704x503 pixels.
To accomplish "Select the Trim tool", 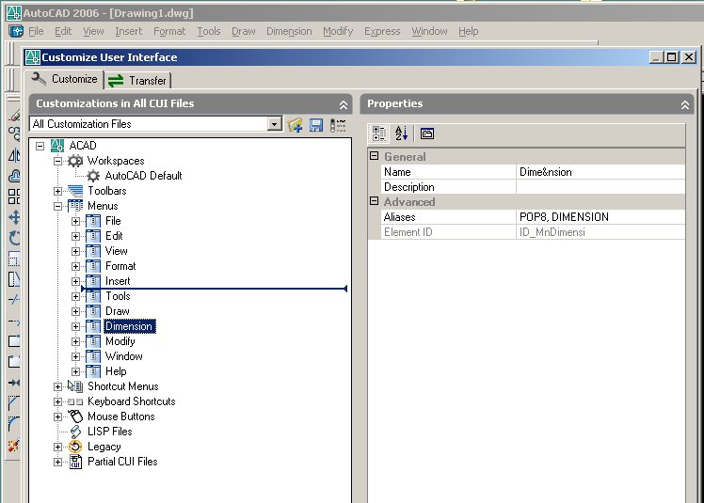I will pos(14,299).
